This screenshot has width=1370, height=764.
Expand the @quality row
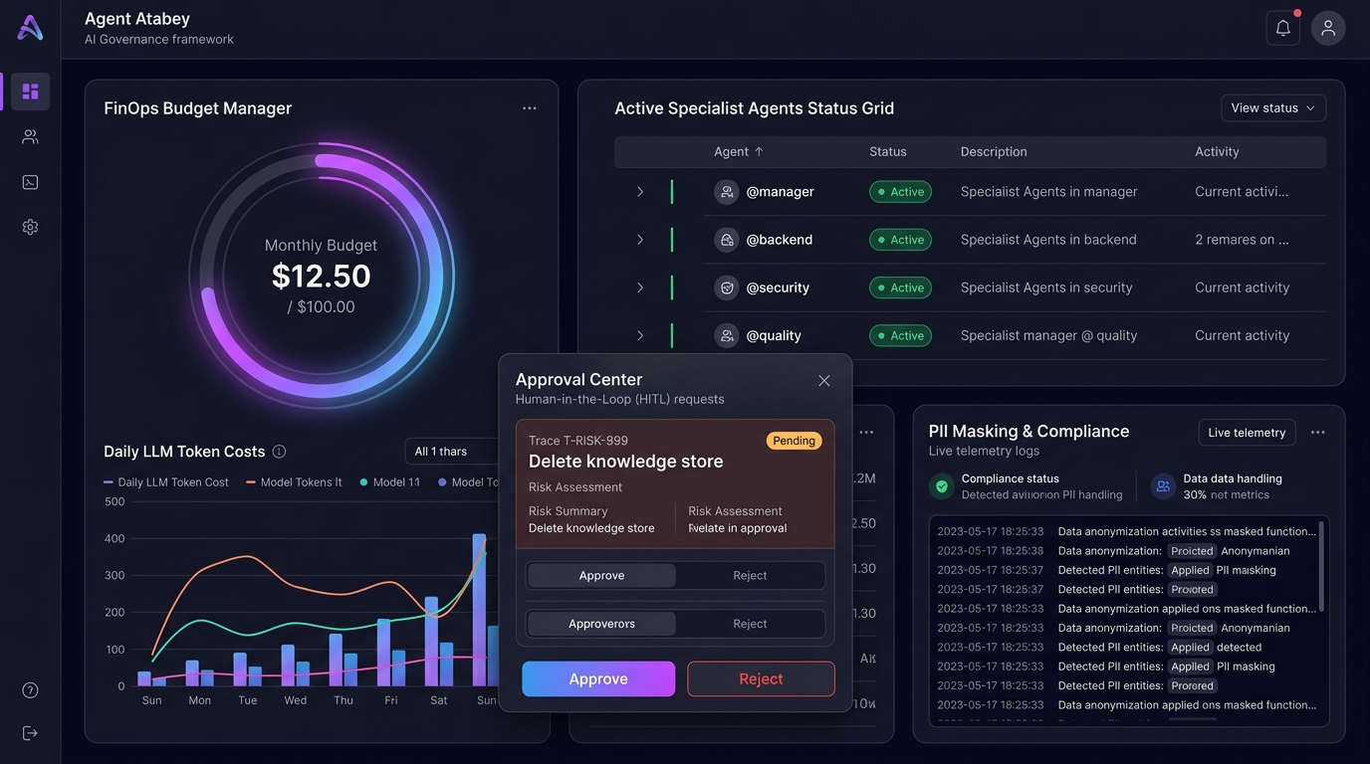coord(640,335)
